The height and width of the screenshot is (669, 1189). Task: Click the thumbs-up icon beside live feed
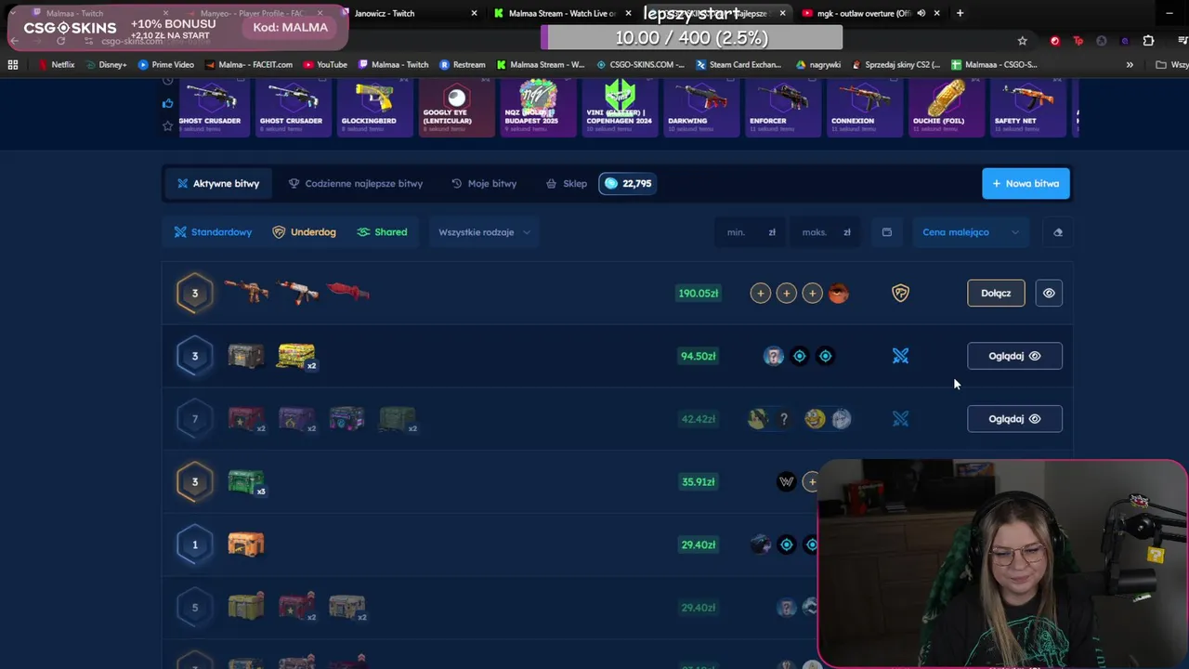pyautogui.click(x=168, y=103)
